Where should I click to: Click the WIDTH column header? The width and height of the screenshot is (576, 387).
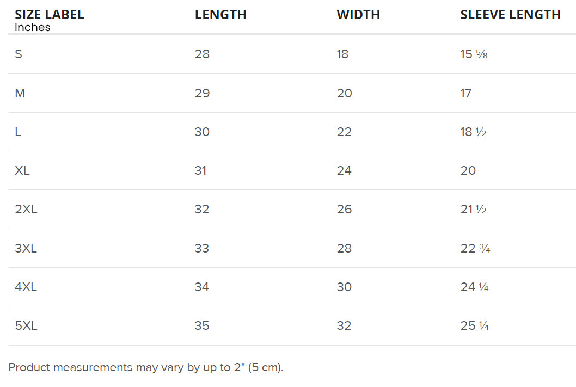pyautogui.click(x=358, y=15)
